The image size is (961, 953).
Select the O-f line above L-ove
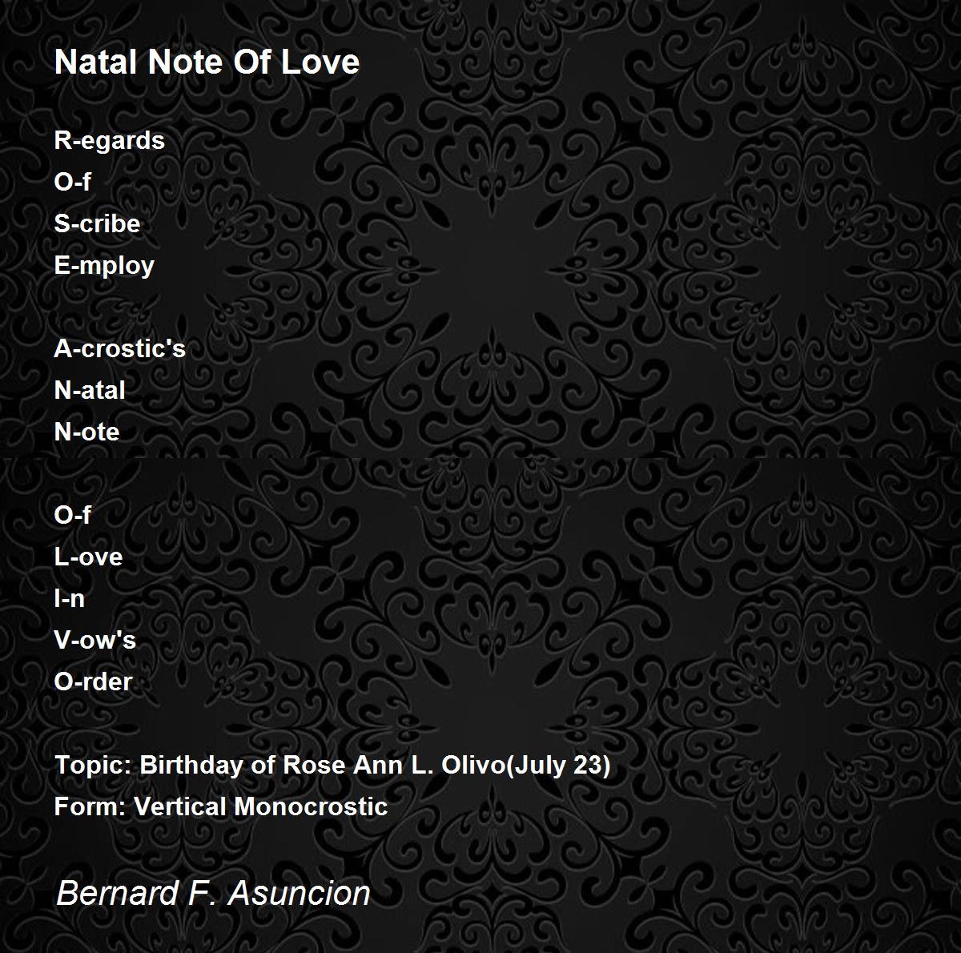tap(73, 515)
